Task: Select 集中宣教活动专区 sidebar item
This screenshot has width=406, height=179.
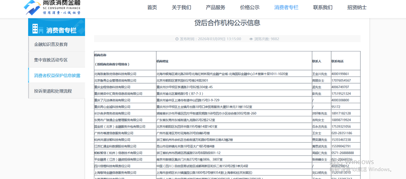Action: [x=51, y=60]
